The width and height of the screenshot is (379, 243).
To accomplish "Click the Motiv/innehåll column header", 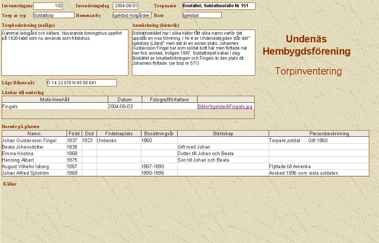I will pos(55,99).
